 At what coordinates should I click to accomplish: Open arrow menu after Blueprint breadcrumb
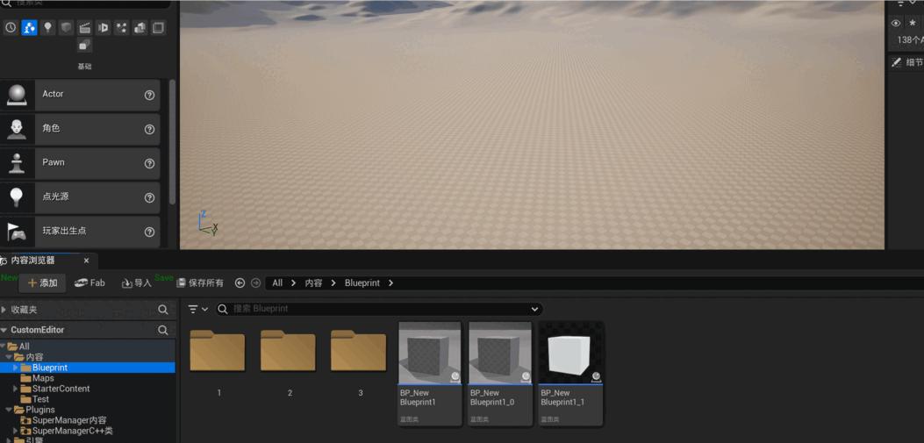click(390, 282)
